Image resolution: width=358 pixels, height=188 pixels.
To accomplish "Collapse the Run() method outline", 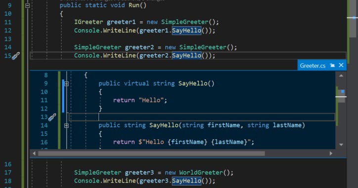I will (x=27, y=5).
